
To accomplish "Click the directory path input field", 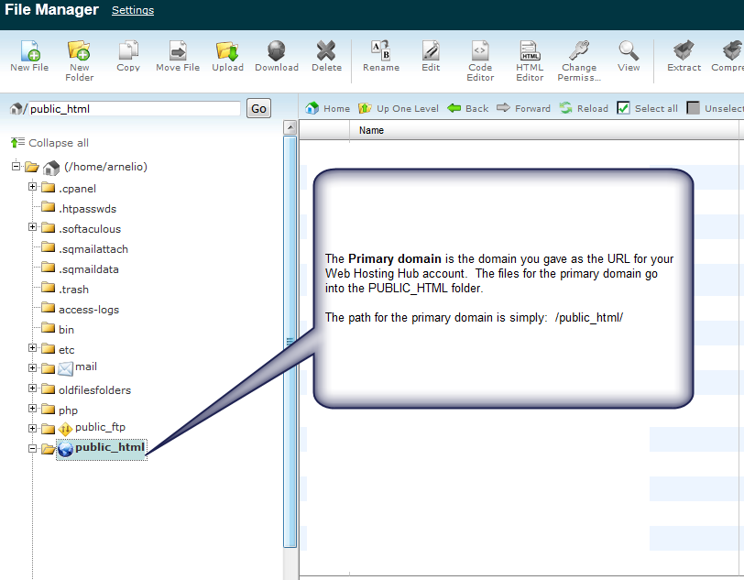I will pos(133,109).
